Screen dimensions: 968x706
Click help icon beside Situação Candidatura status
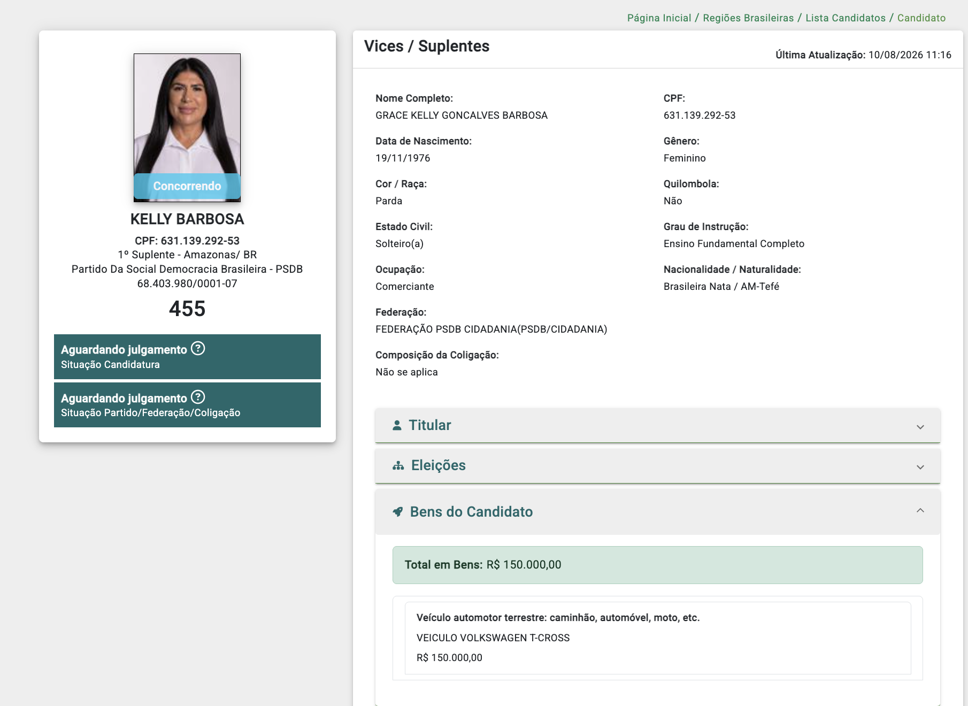[x=198, y=349]
